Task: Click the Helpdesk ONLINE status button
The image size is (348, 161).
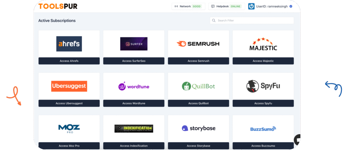Action: click(x=227, y=6)
